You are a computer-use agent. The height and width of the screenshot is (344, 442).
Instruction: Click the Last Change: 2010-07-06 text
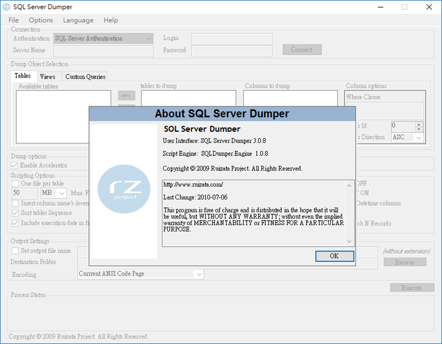196,197
